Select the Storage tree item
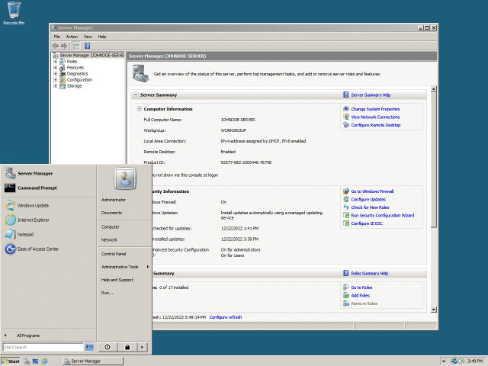Viewport: 488px width, 366px height. (x=75, y=86)
